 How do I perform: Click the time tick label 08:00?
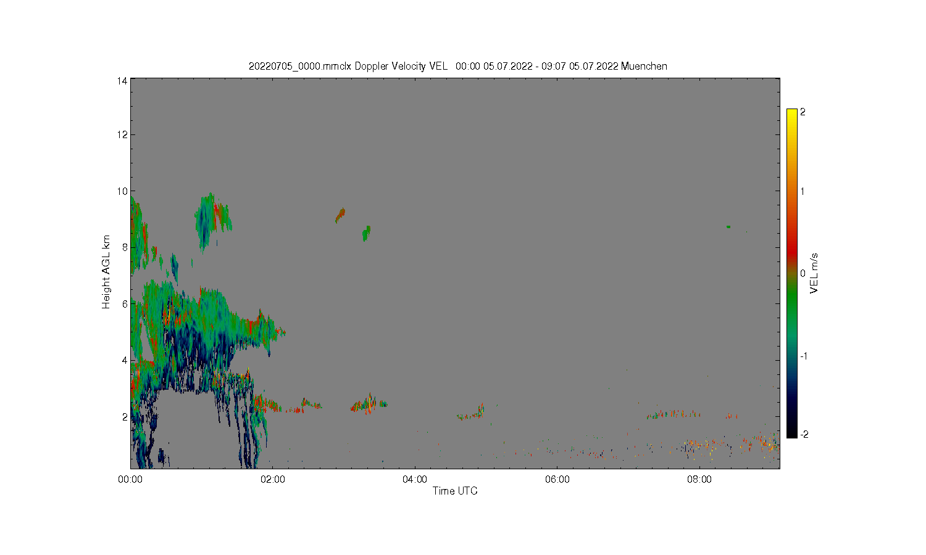[699, 479]
